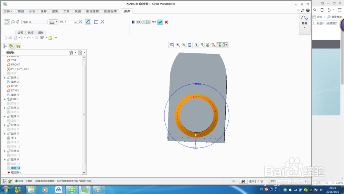Click the Zoom In icon
The width and height of the screenshot is (344, 194).
pyautogui.click(x=178, y=45)
